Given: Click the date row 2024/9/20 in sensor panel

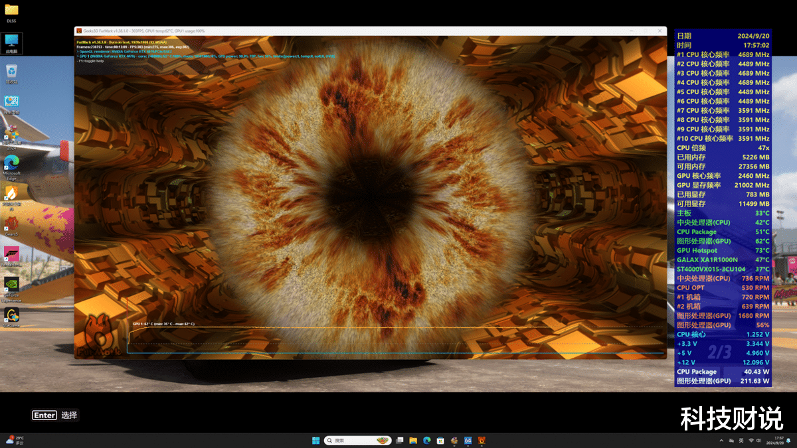Looking at the screenshot, I should tap(723, 36).
